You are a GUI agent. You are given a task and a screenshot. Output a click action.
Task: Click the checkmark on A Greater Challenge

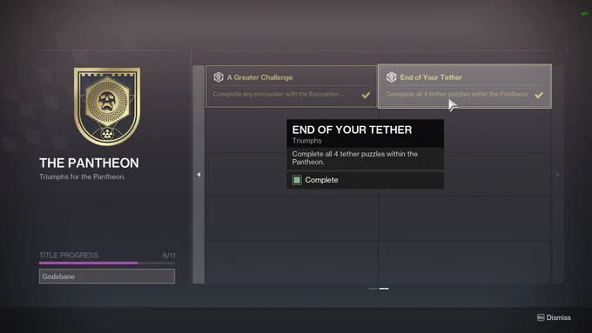tap(366, 95)
